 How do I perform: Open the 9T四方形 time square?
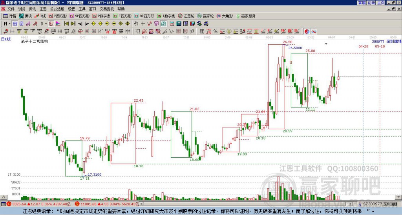144,16
